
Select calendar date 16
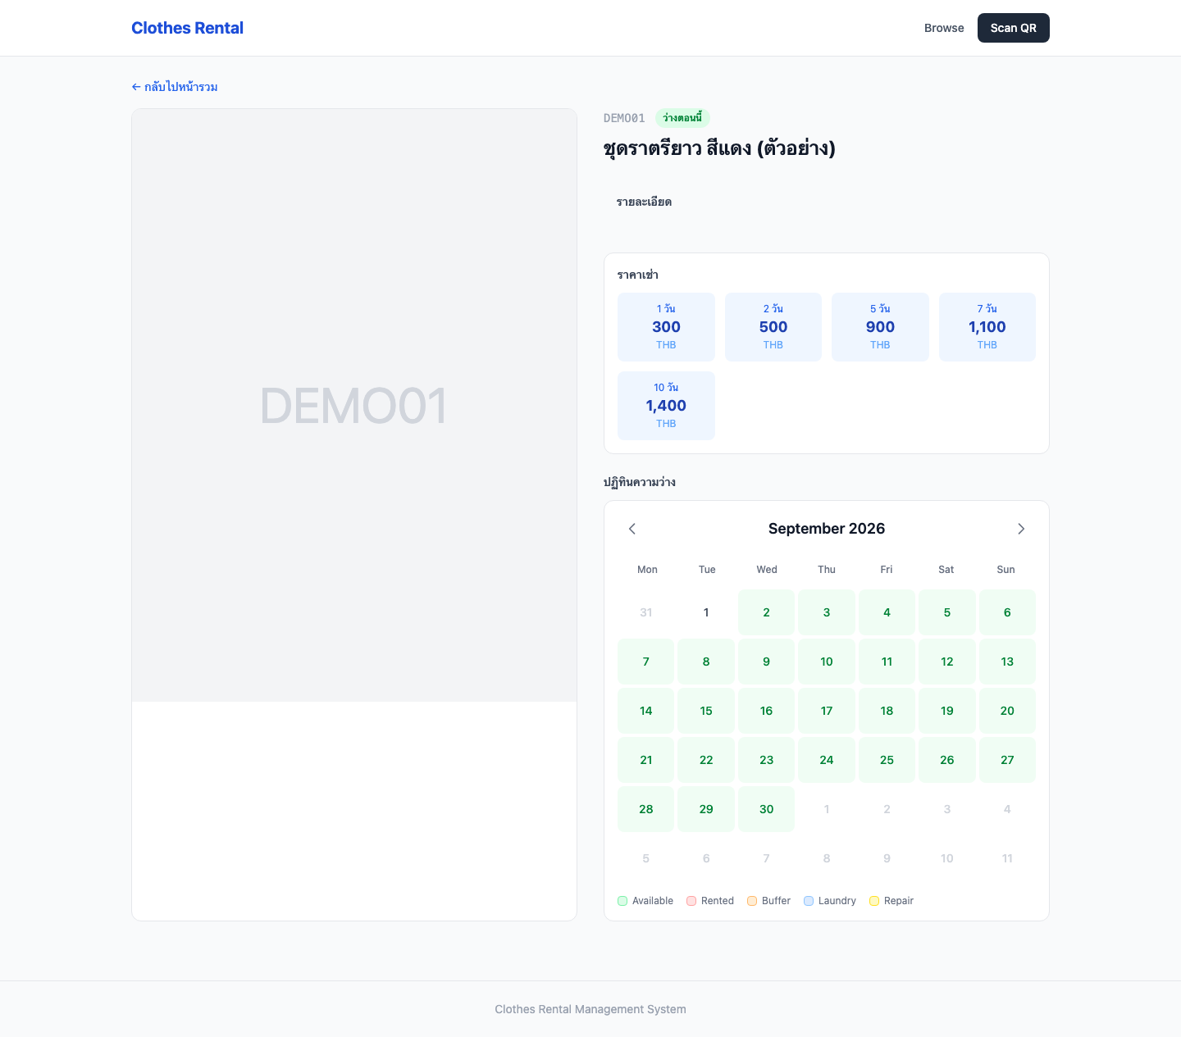(x=766, y=711)
